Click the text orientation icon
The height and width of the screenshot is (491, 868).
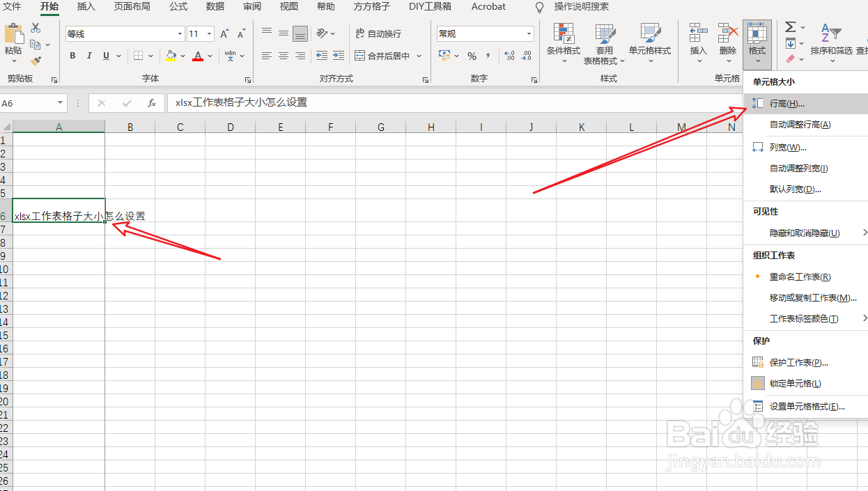tap(321, 33)
